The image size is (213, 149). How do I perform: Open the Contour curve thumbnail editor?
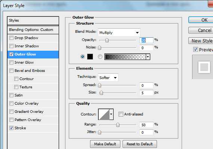[104, 114]
